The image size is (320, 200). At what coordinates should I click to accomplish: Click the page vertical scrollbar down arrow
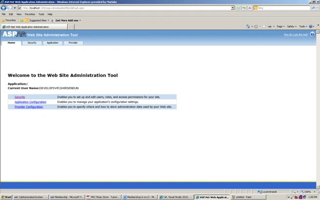318,187
